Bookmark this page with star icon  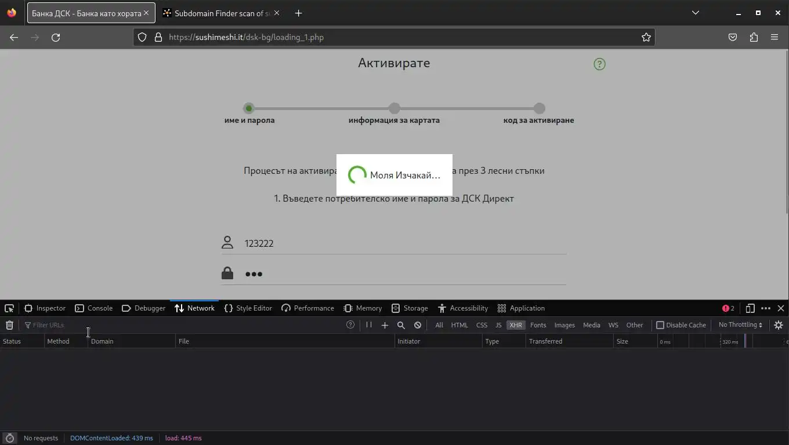[646, 37]
